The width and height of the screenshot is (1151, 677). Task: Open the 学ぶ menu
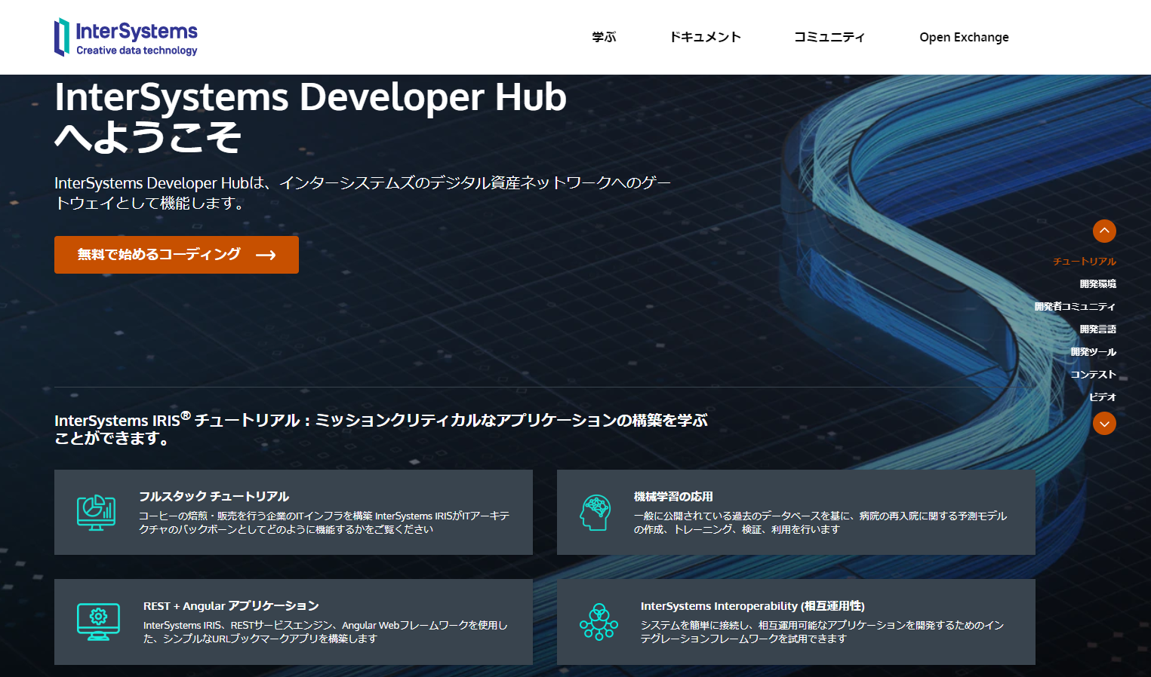coord(604,37)
